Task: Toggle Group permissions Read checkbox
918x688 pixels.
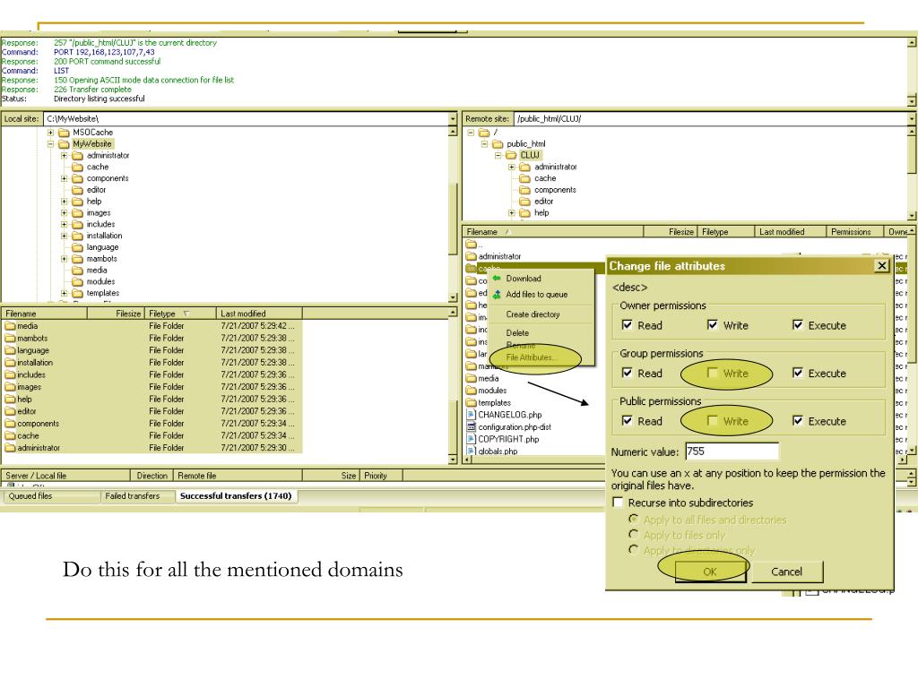Action: tap(627, 373)
